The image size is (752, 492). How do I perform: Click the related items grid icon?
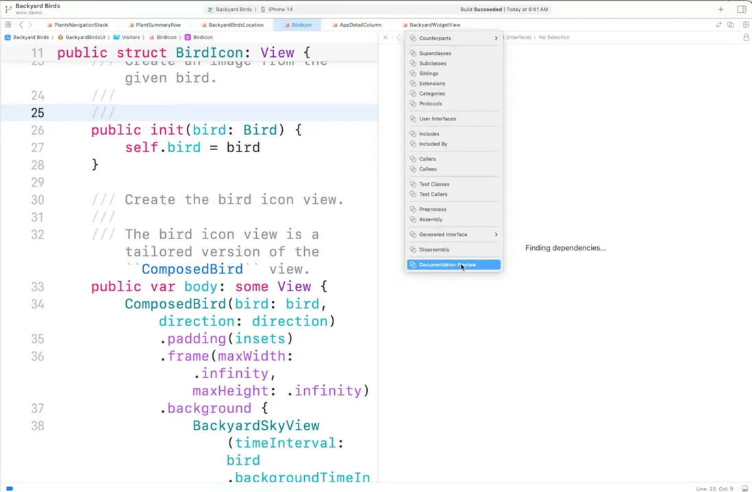click(8, 25)
